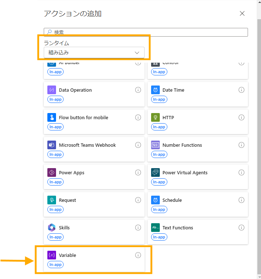
Task: Click the Skills connector icon
Action: (52, 228)
